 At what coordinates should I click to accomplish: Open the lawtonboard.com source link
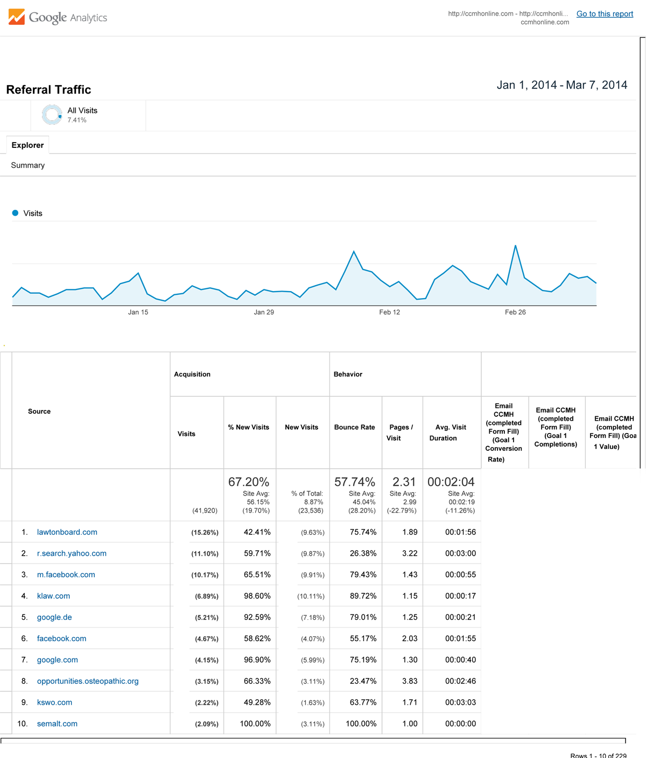click(x=67, y=532)
